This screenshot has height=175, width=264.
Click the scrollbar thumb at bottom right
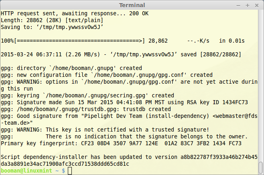pos(261,168)
